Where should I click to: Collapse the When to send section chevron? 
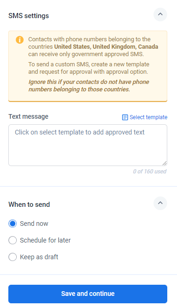coord(160,203)
